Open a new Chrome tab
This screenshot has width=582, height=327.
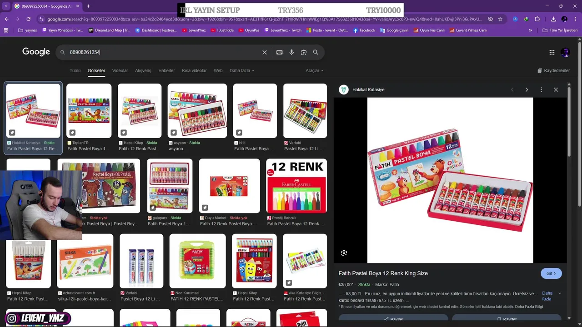pyautogui.click(x=88, y=6)
